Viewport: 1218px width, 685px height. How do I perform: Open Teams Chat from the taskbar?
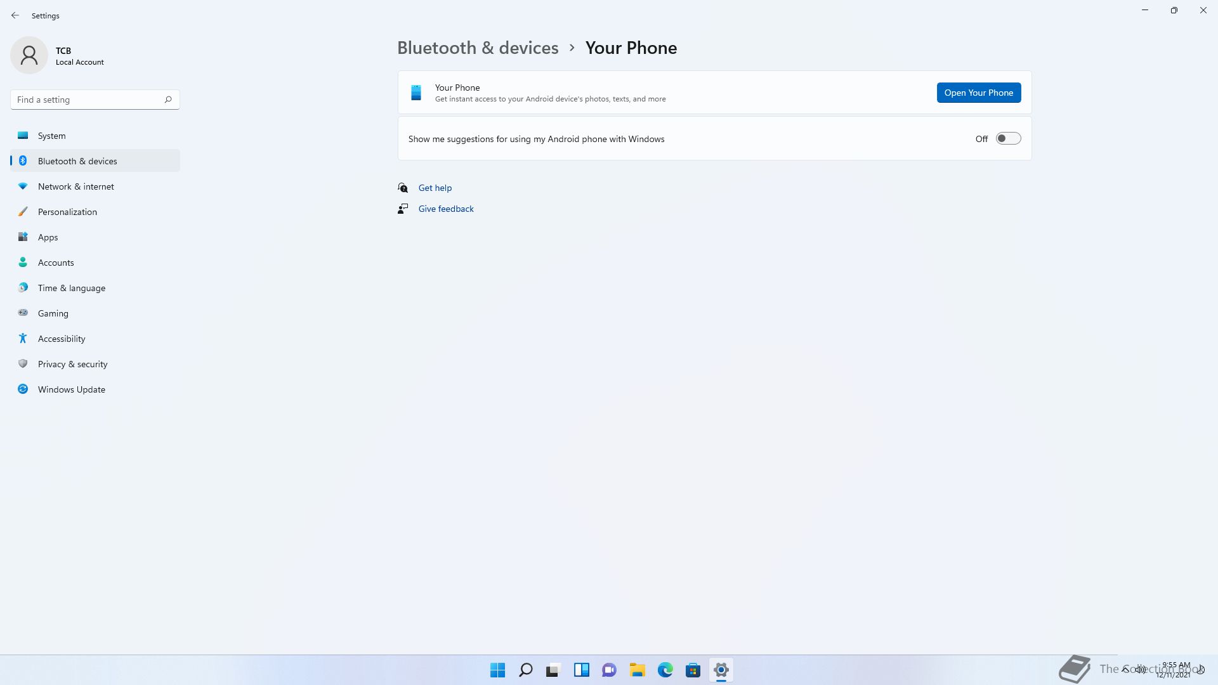610,670
